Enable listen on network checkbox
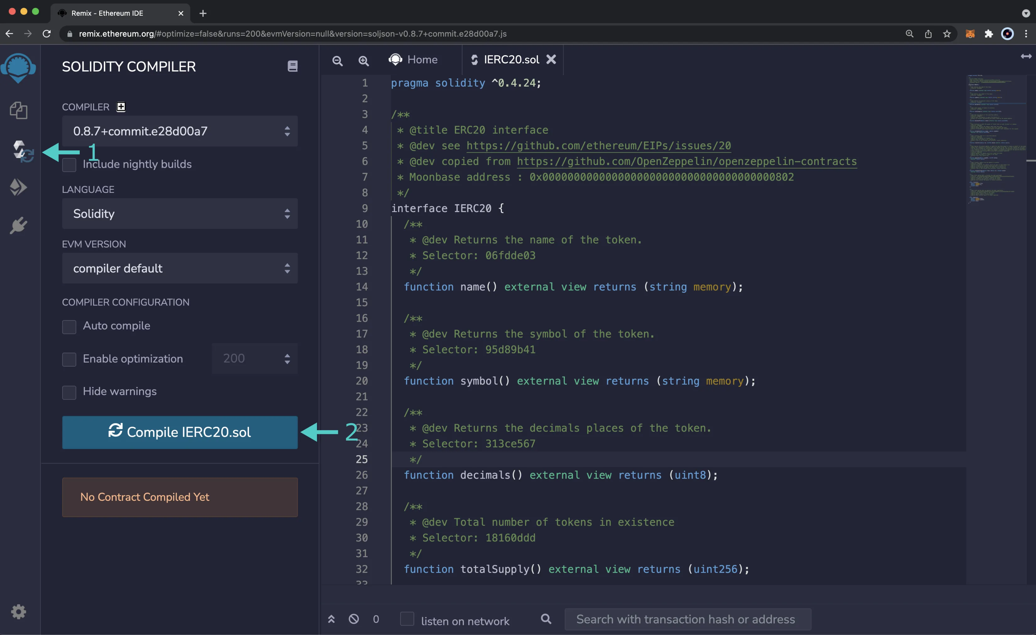The image size is (1036, 635). (407, 619)
